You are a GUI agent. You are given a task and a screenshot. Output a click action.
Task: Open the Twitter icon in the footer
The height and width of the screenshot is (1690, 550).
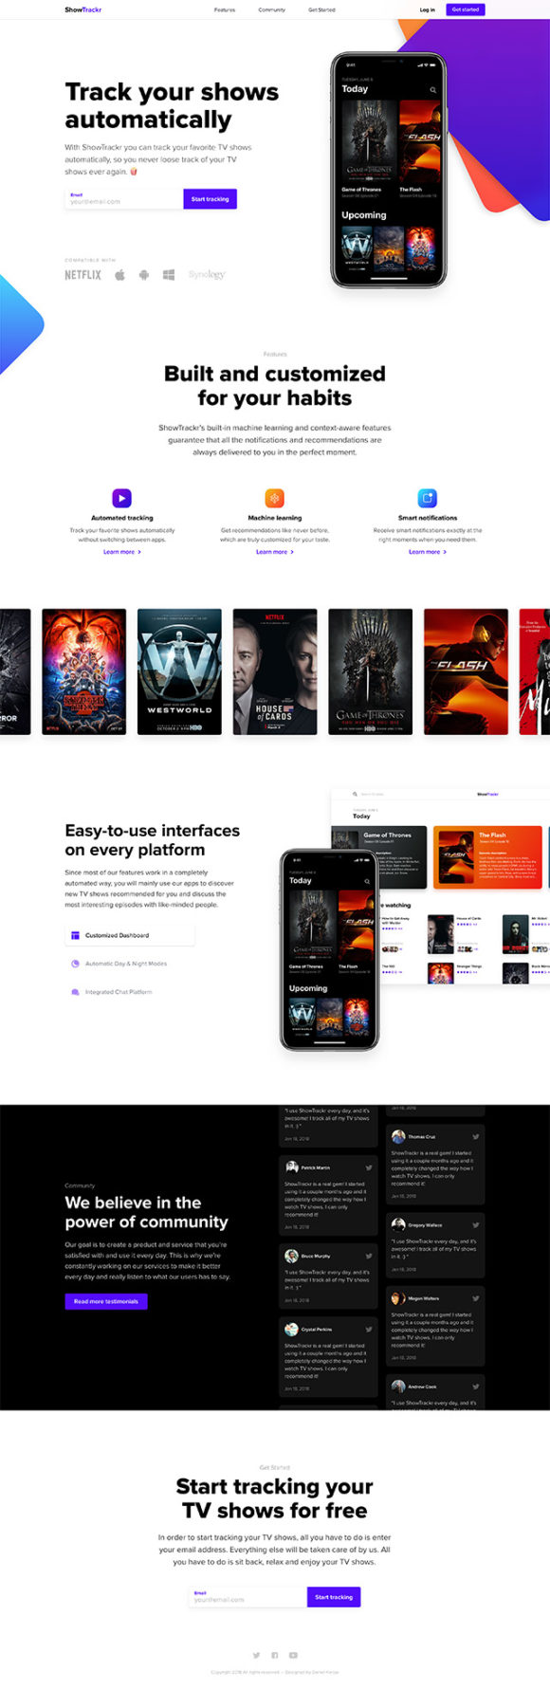point(256,1655)
